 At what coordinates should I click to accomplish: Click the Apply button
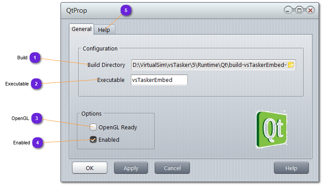[x=131, y=168]
